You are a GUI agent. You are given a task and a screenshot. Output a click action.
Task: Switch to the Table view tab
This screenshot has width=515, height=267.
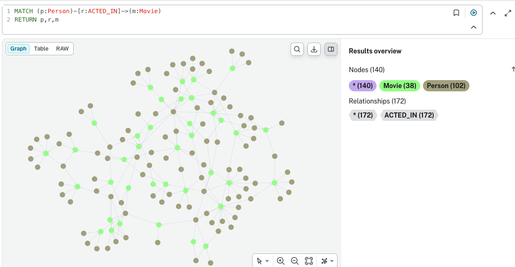point(41,49)
